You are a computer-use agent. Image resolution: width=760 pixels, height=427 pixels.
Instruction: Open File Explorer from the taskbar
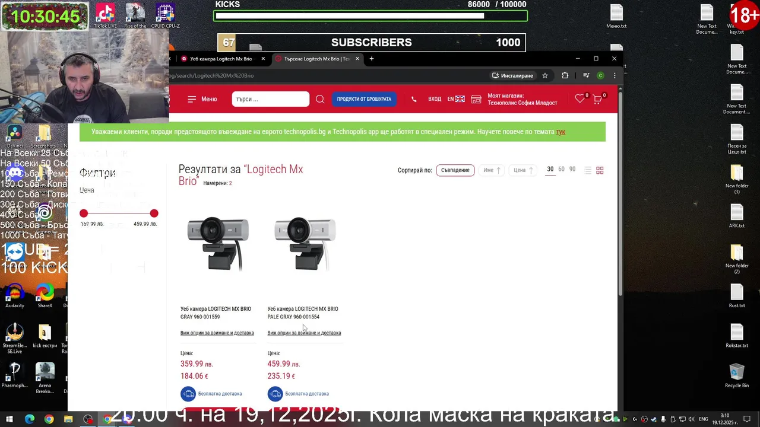coord(68,419)
